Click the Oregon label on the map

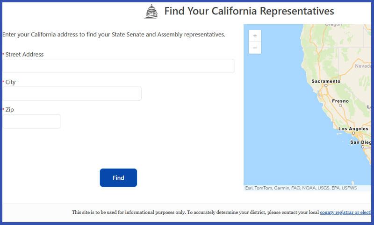pos(333,25)
